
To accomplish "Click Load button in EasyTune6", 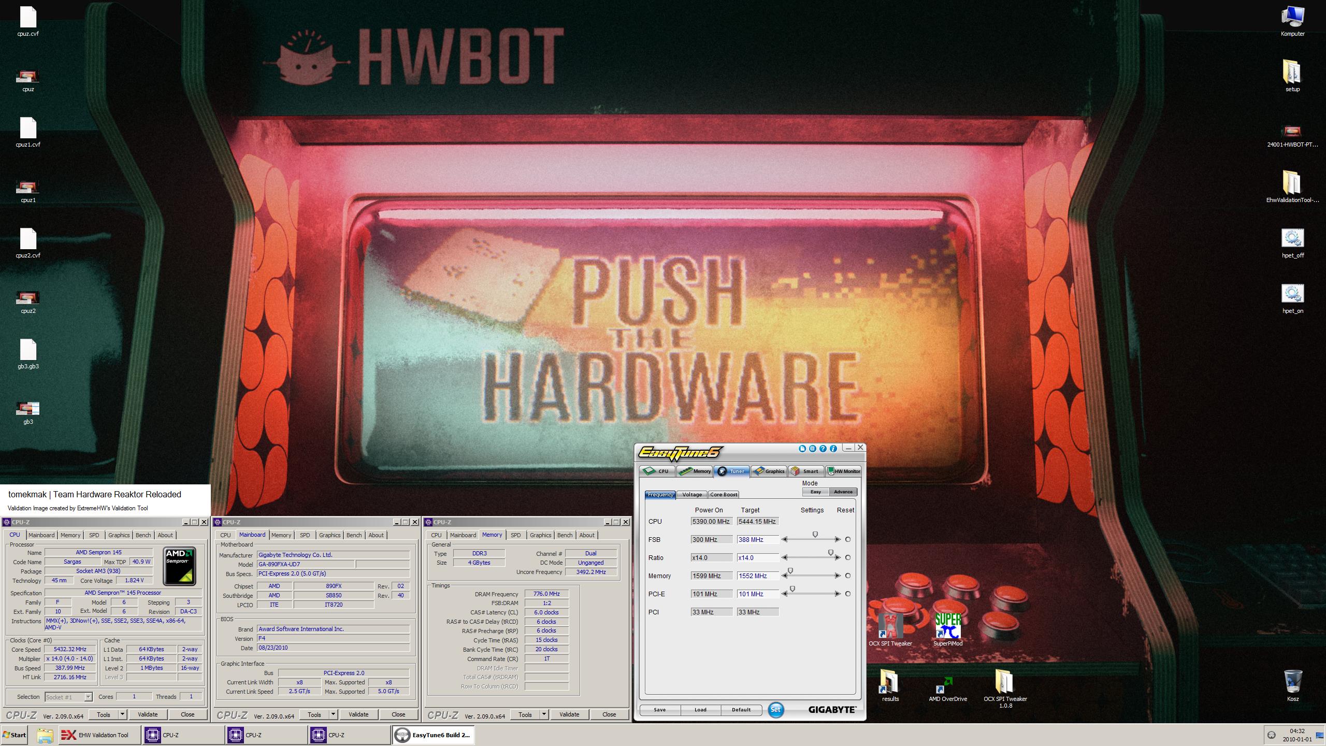I will (700, 710).
